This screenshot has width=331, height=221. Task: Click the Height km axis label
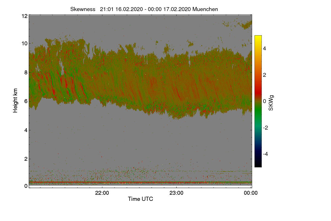(15, 101)
